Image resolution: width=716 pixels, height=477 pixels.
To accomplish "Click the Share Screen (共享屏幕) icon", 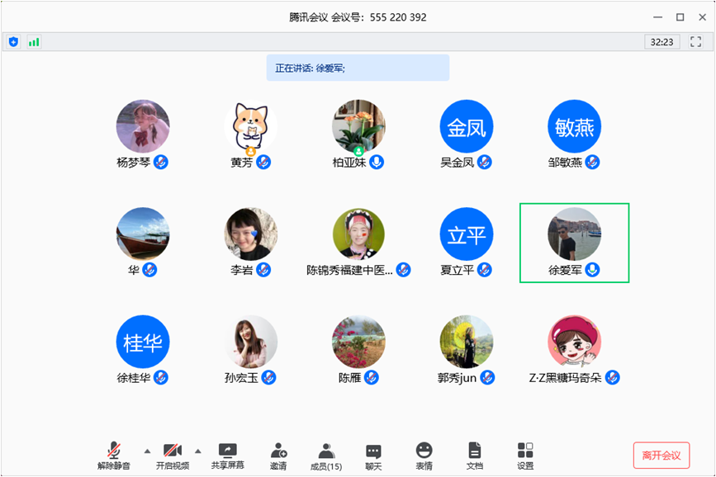I will [x=227, y=451].
